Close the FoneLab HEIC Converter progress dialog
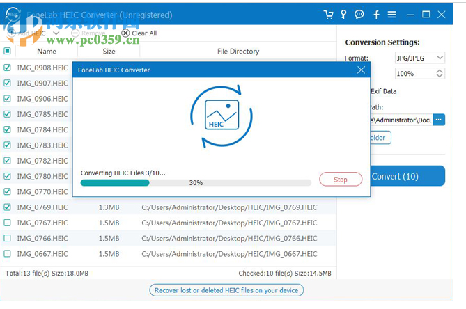The width and height of the screenshot is (466, 309). tap(361, 70)
